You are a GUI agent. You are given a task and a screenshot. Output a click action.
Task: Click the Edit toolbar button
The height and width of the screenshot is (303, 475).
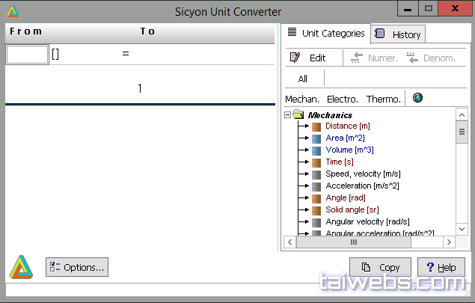[x=308, y=58]
